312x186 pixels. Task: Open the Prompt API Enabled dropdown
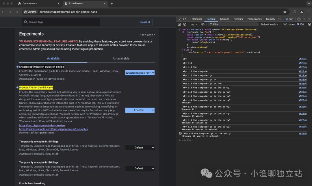tap(140, 110)
